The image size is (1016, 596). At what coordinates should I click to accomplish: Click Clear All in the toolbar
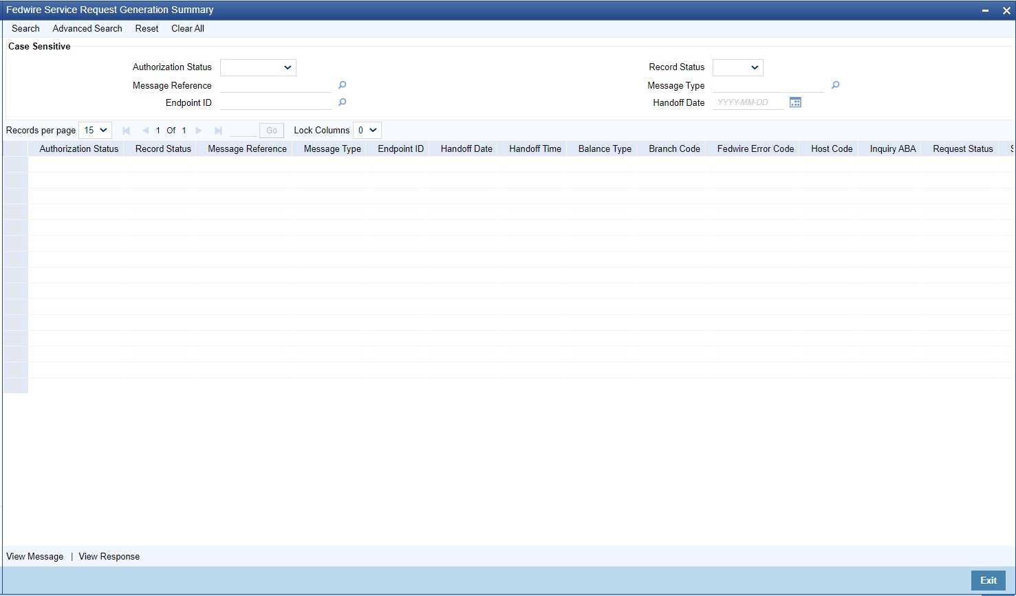click(188, 29)
